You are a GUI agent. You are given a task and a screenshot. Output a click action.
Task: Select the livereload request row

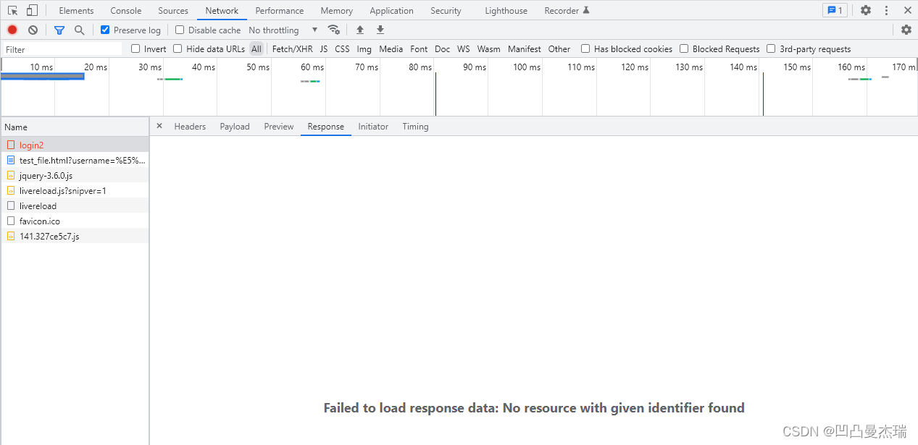pos(75,205)
